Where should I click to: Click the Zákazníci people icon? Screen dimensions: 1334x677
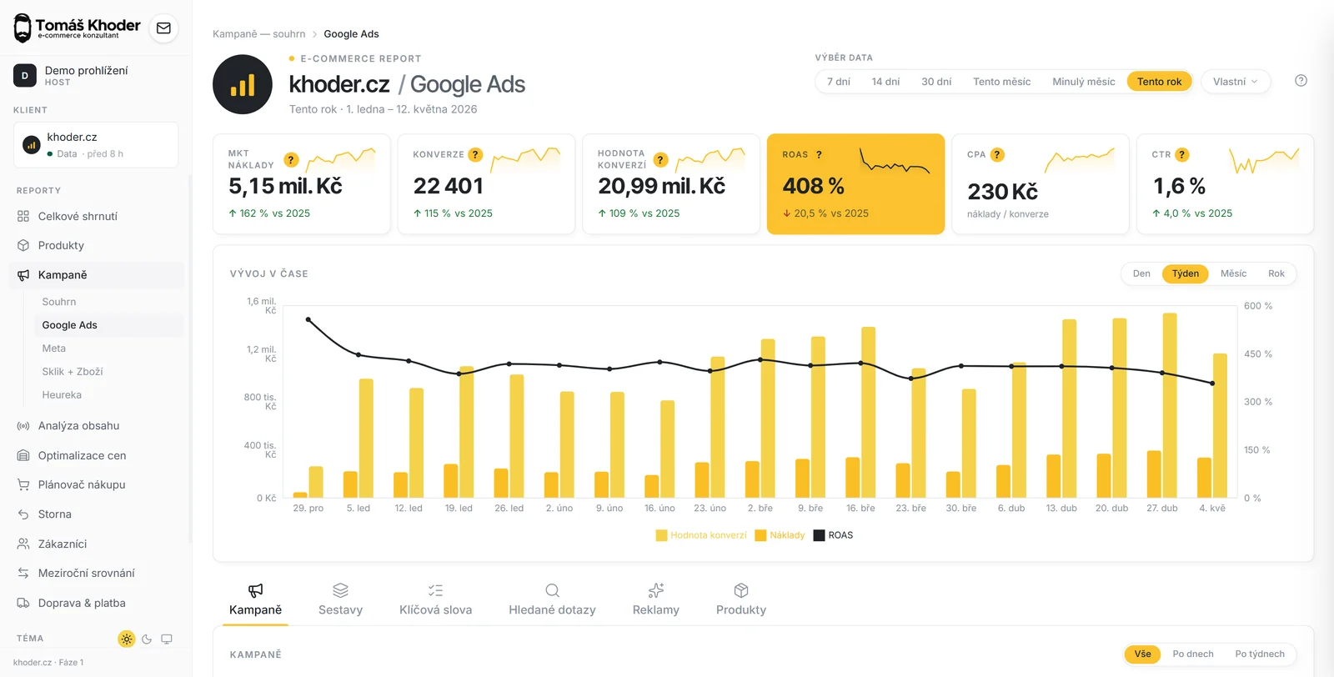pos(23,544)
